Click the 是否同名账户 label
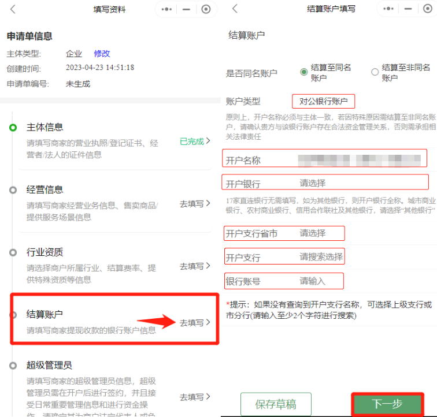This screenshot has width=437, height=417. (x=251, y=73)
